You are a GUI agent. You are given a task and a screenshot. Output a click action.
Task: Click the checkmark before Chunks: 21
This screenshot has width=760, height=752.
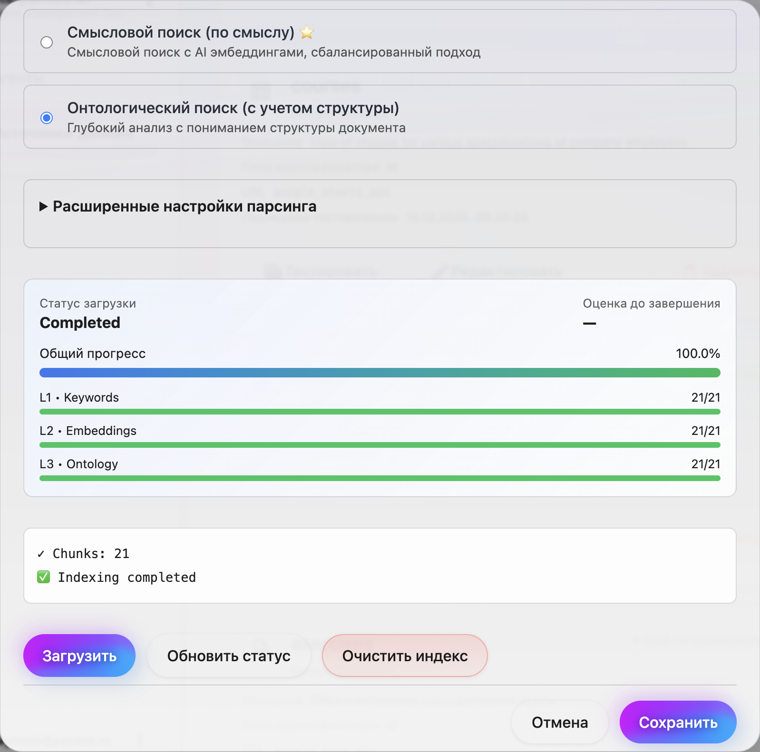click(41, 553)
